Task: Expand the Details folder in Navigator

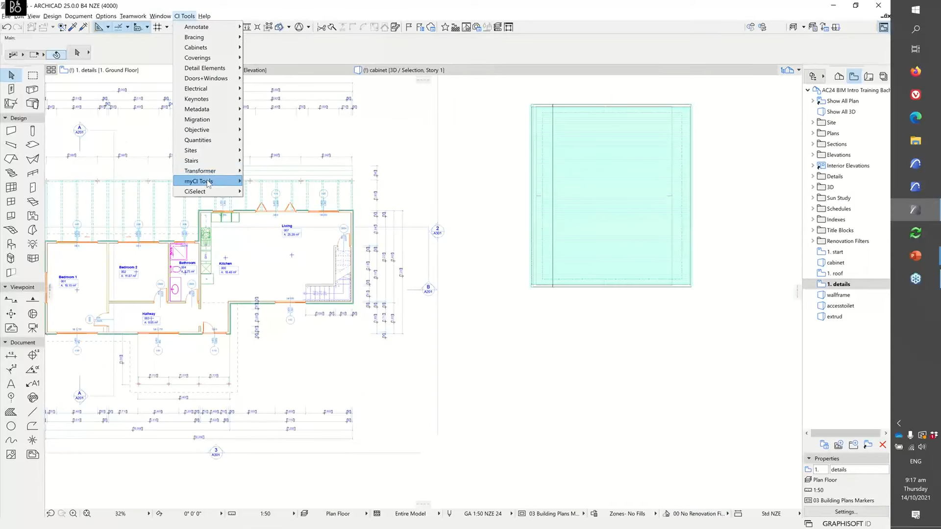Action: tap(813, 176)
